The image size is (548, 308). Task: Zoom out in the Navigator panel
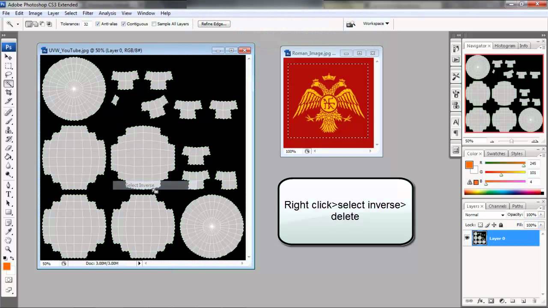pos(491,141)
